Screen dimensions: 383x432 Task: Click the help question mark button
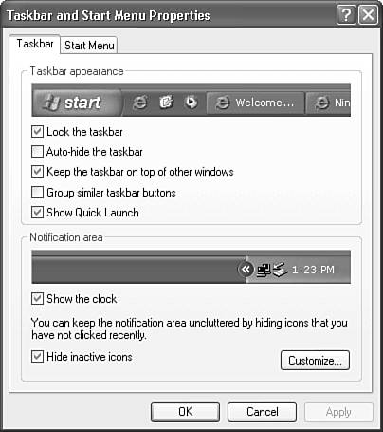click(346, 14)
